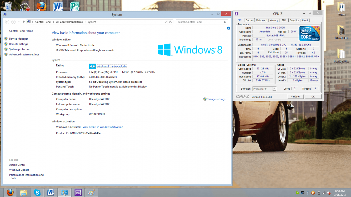Open Action Center under See also
The width and height of the screenshot is (351, 197).
click(17, 165)
